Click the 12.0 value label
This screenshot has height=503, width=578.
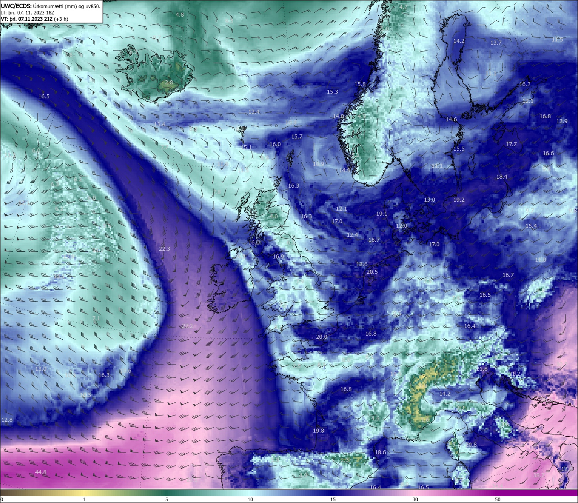click(x=401, y=226)
